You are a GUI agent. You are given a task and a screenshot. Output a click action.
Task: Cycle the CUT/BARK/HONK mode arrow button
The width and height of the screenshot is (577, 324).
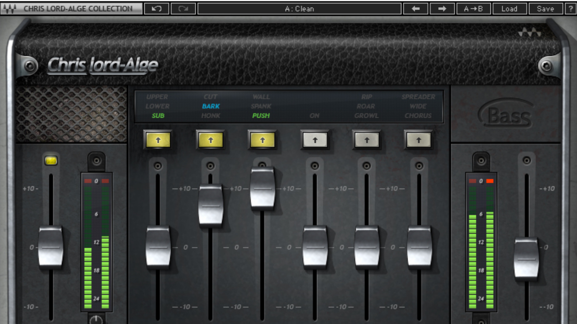210,140
